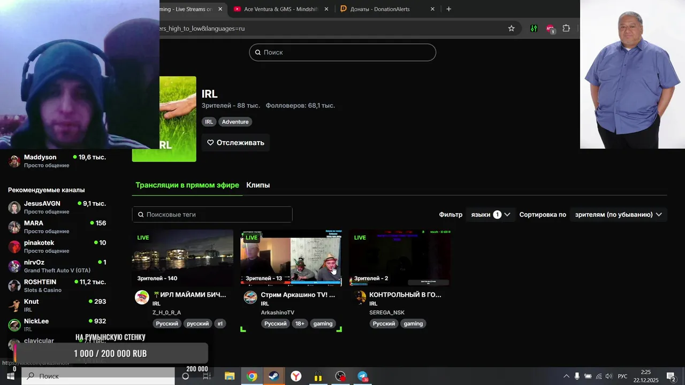Click gaming tag under ArkashinoTV stream

pos(323,324)
